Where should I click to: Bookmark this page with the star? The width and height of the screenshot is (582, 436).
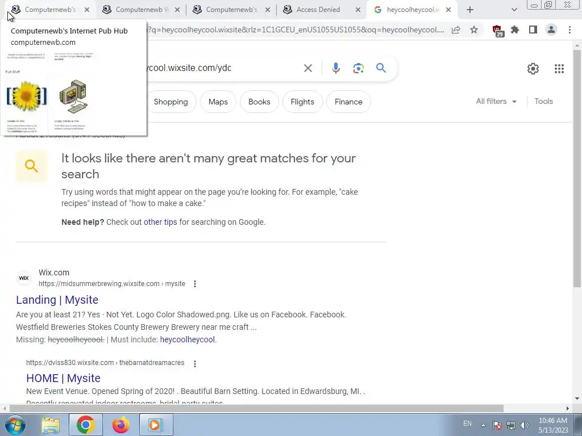coord(474,30)
